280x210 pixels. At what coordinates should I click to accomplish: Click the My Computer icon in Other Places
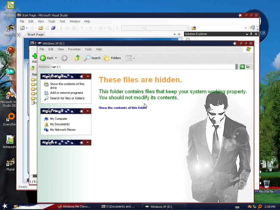[x=46, y=119]
